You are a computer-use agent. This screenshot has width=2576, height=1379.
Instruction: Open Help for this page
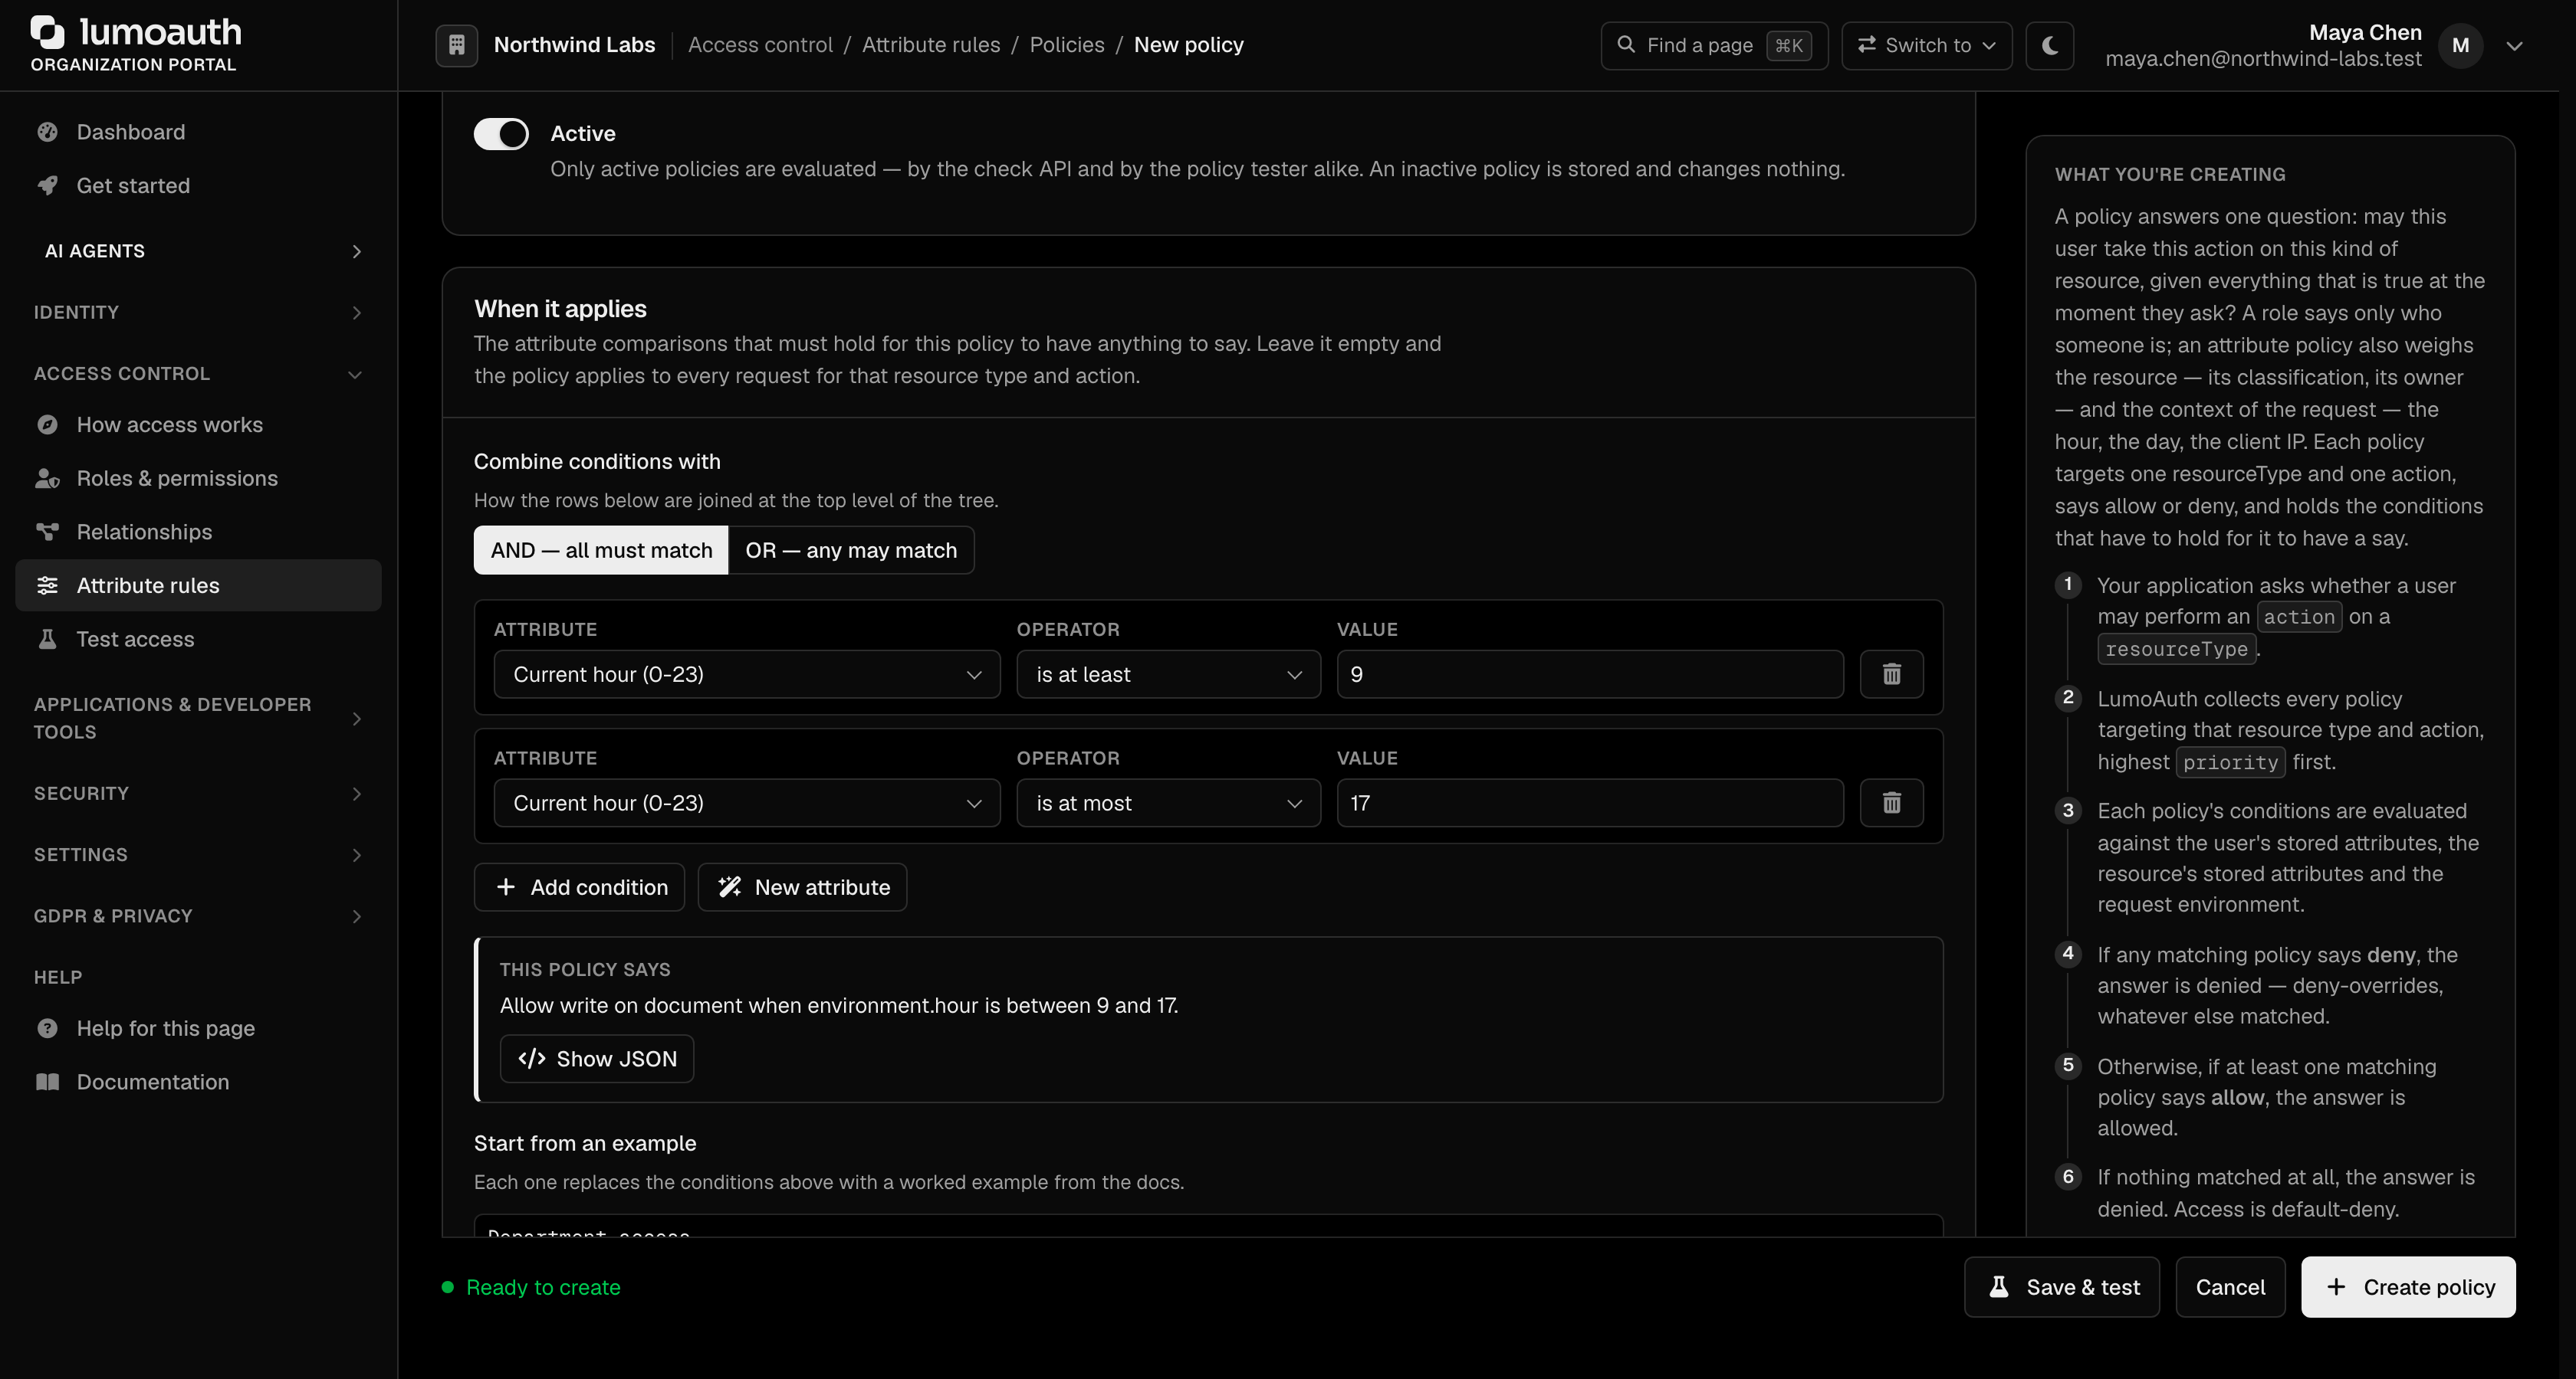point(198,1028)
